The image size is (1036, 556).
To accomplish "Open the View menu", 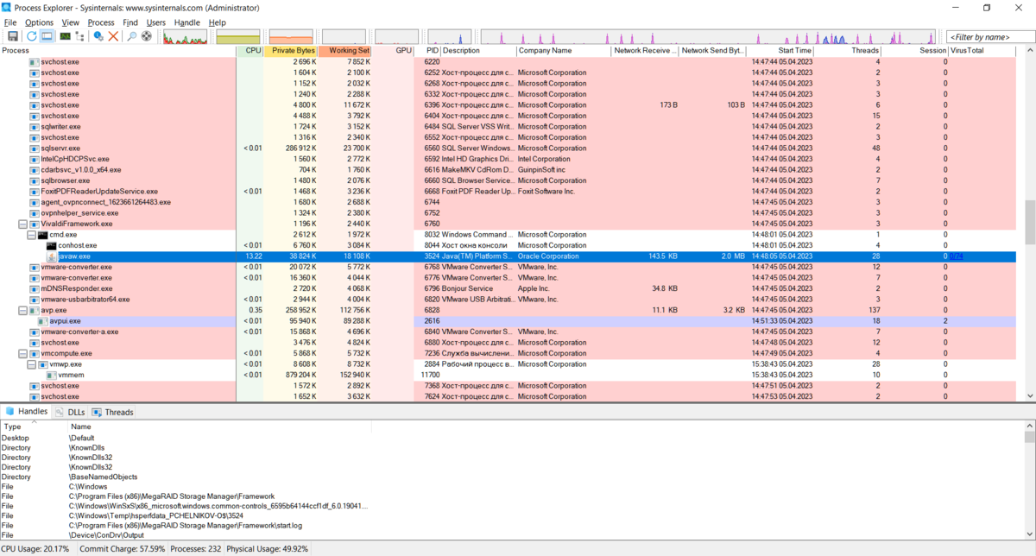I will click(71, 22).
